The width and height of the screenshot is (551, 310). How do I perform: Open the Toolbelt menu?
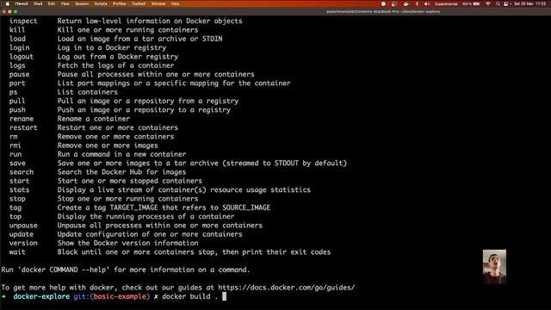click(139, 3)
